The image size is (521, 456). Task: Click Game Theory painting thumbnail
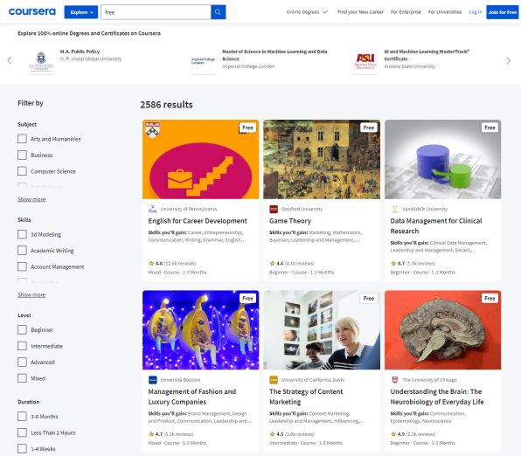[322, 159]
